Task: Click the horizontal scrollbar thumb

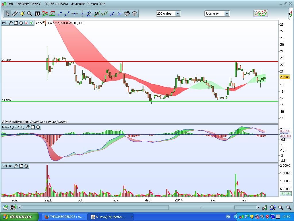Action: [x=201, y=207]
